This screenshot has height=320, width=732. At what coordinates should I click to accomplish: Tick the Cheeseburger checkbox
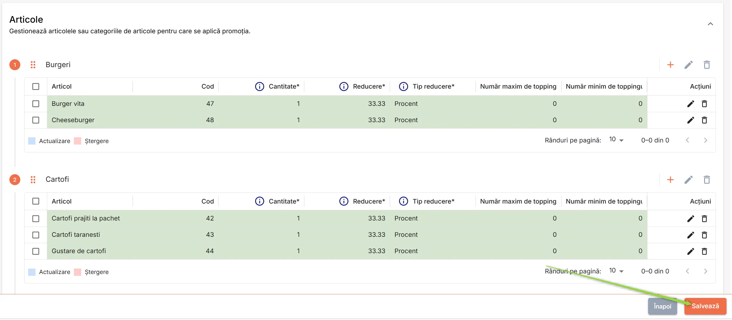click(36, 120)
